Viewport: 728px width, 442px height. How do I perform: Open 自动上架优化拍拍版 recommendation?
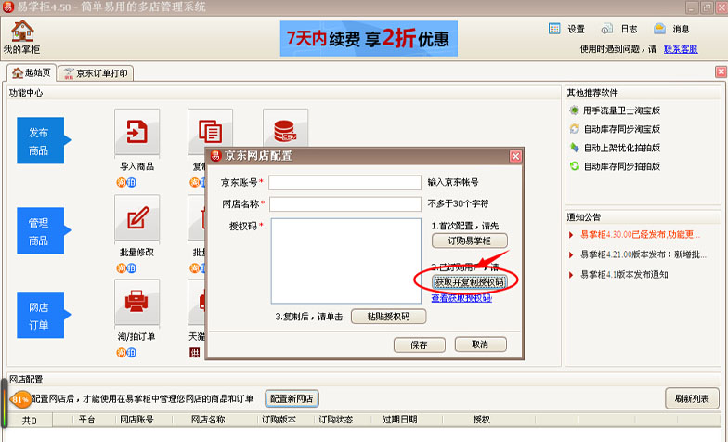click(x=622, y=148)
